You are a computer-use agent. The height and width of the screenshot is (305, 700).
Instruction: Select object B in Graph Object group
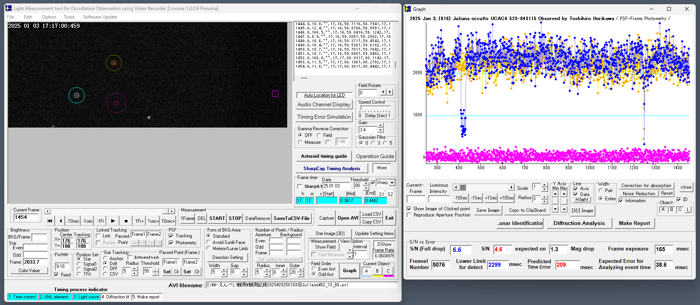tap(672, 210)
